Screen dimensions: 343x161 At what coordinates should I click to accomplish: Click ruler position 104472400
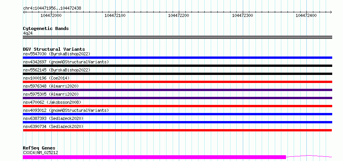point(306,15)
